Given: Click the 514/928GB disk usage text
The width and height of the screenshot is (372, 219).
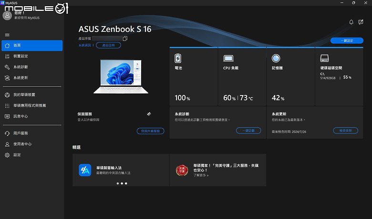Looking at the screenshot, I should (x=328, y=78).
